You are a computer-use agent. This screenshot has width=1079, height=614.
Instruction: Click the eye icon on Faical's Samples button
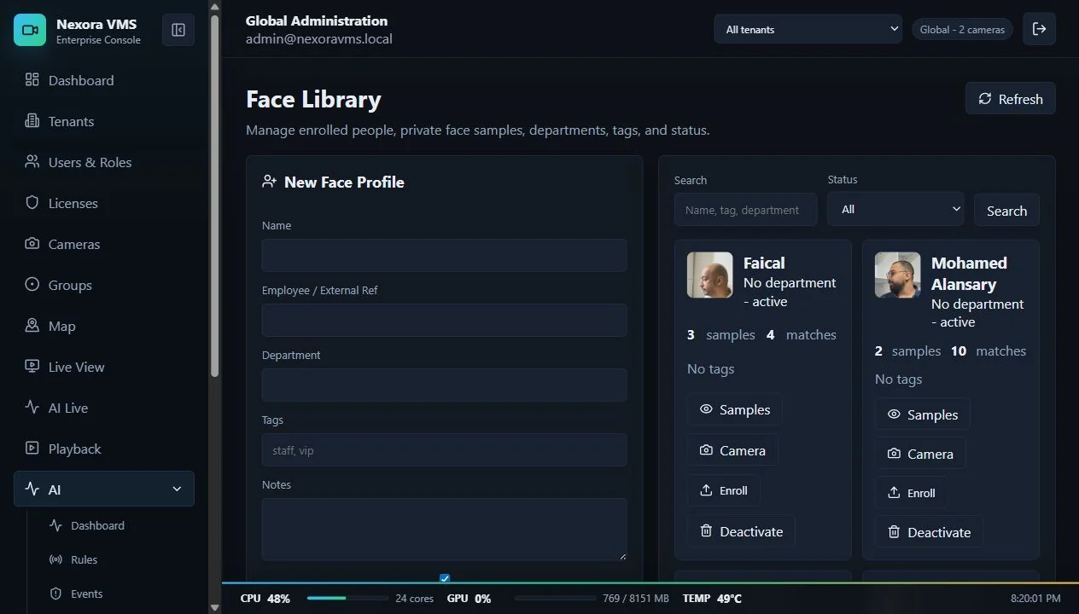(x=706, y=409)
